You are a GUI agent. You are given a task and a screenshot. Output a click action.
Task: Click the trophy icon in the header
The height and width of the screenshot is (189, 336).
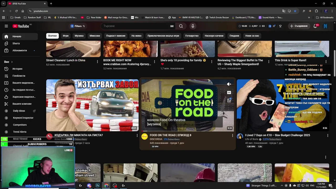(280, 26)
